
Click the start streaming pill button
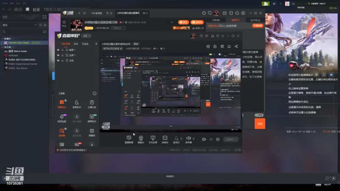click(231, 139)
